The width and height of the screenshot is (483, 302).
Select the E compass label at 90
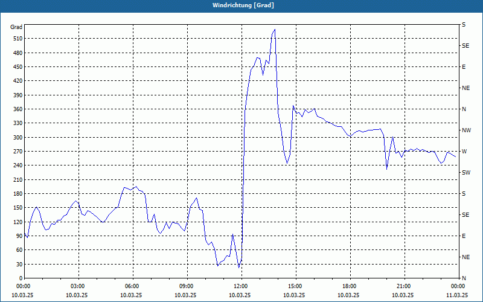(464, 236)
